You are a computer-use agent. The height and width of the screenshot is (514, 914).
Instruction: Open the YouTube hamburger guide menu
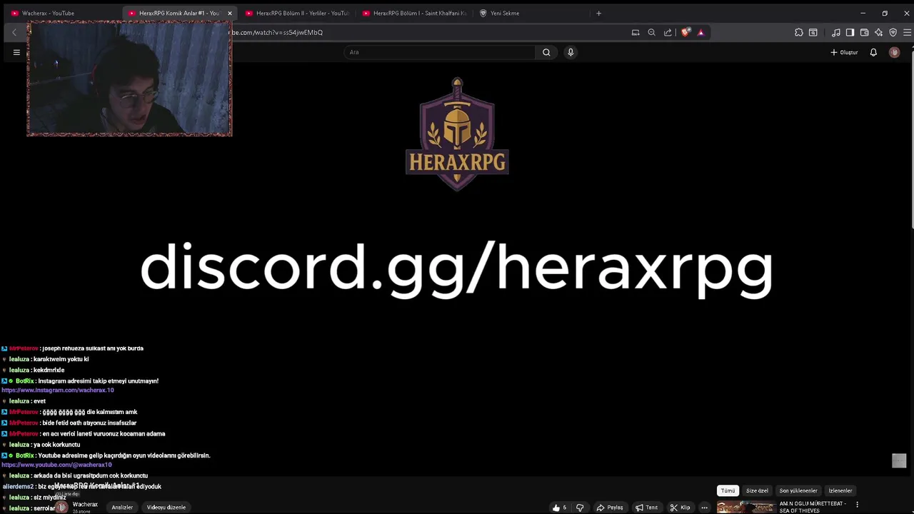[x=16, y=52]
